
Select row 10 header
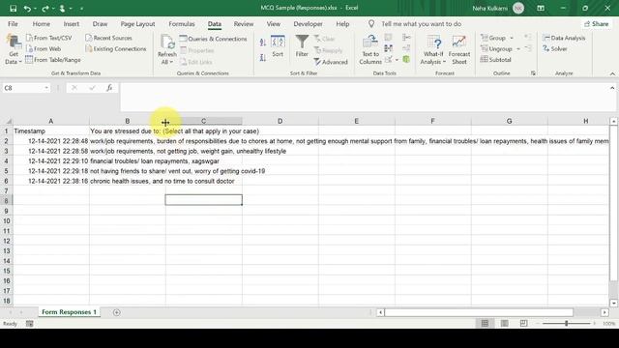(7, 221)
